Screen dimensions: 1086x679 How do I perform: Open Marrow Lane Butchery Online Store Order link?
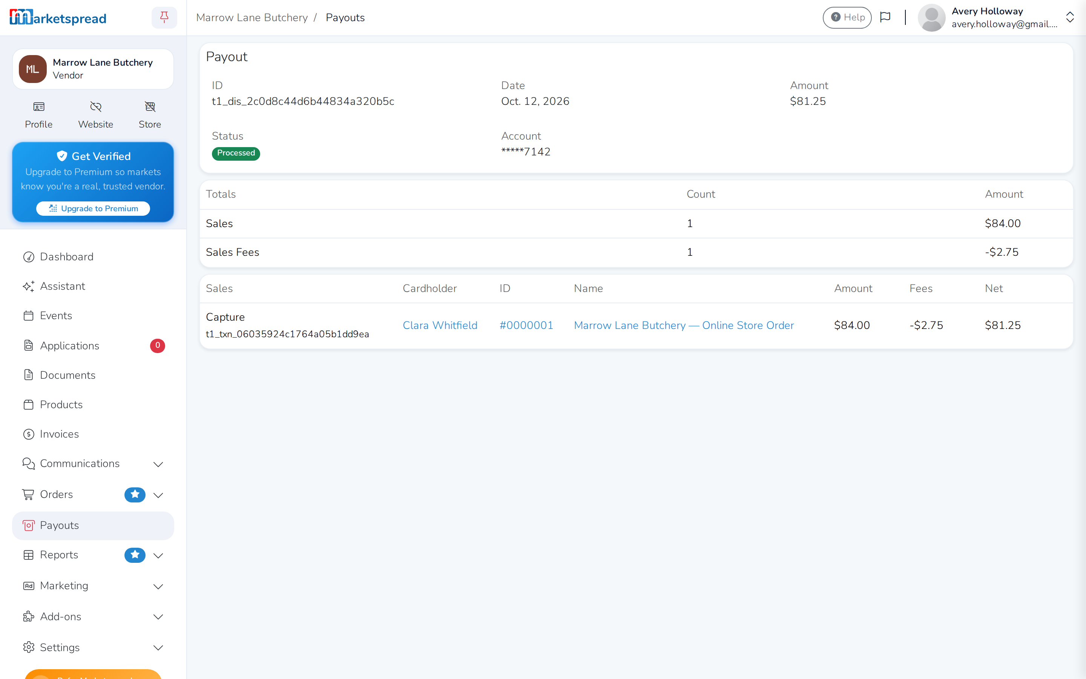pyautogui.click(x=684, y=325)
